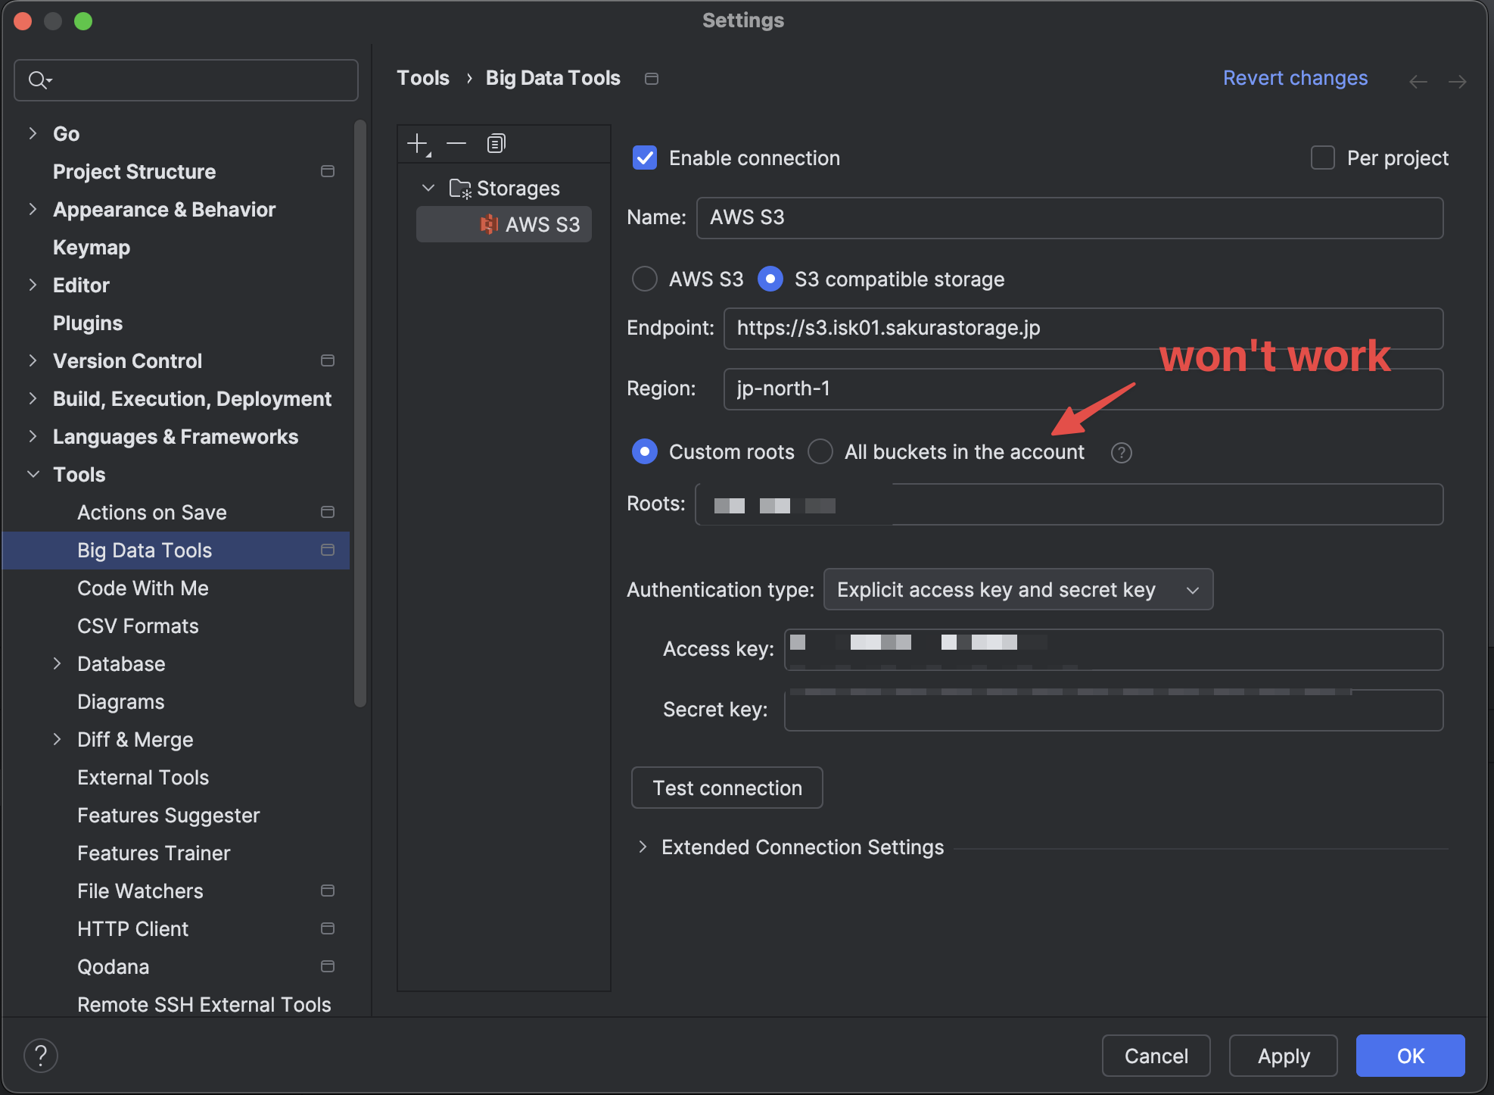Remove selected connection with minus icon
The height and width of the screenshot is (1095, 1494).
(x=456, y=143)
